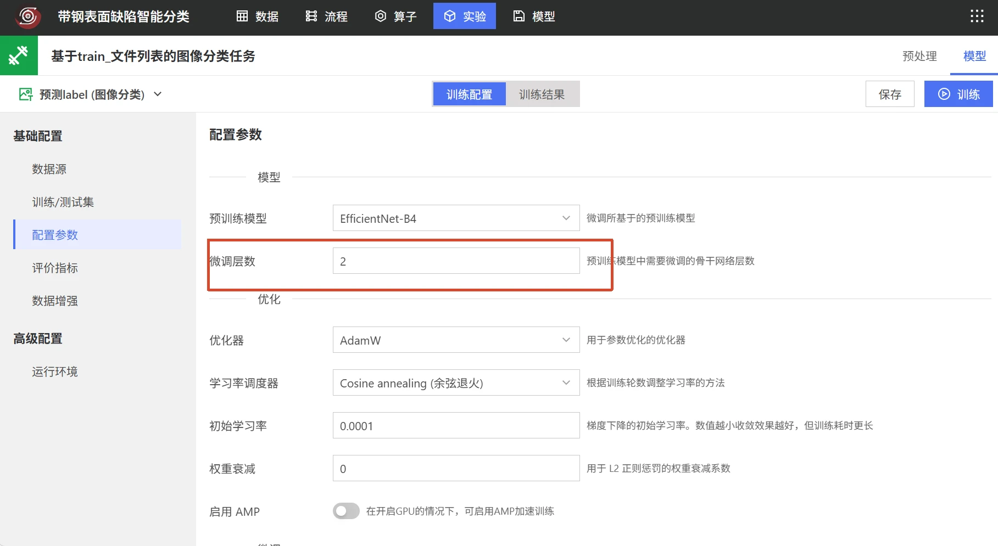Switch to the 预处理 tab
This screenshot has width=998, height=546.
[919, 56]
